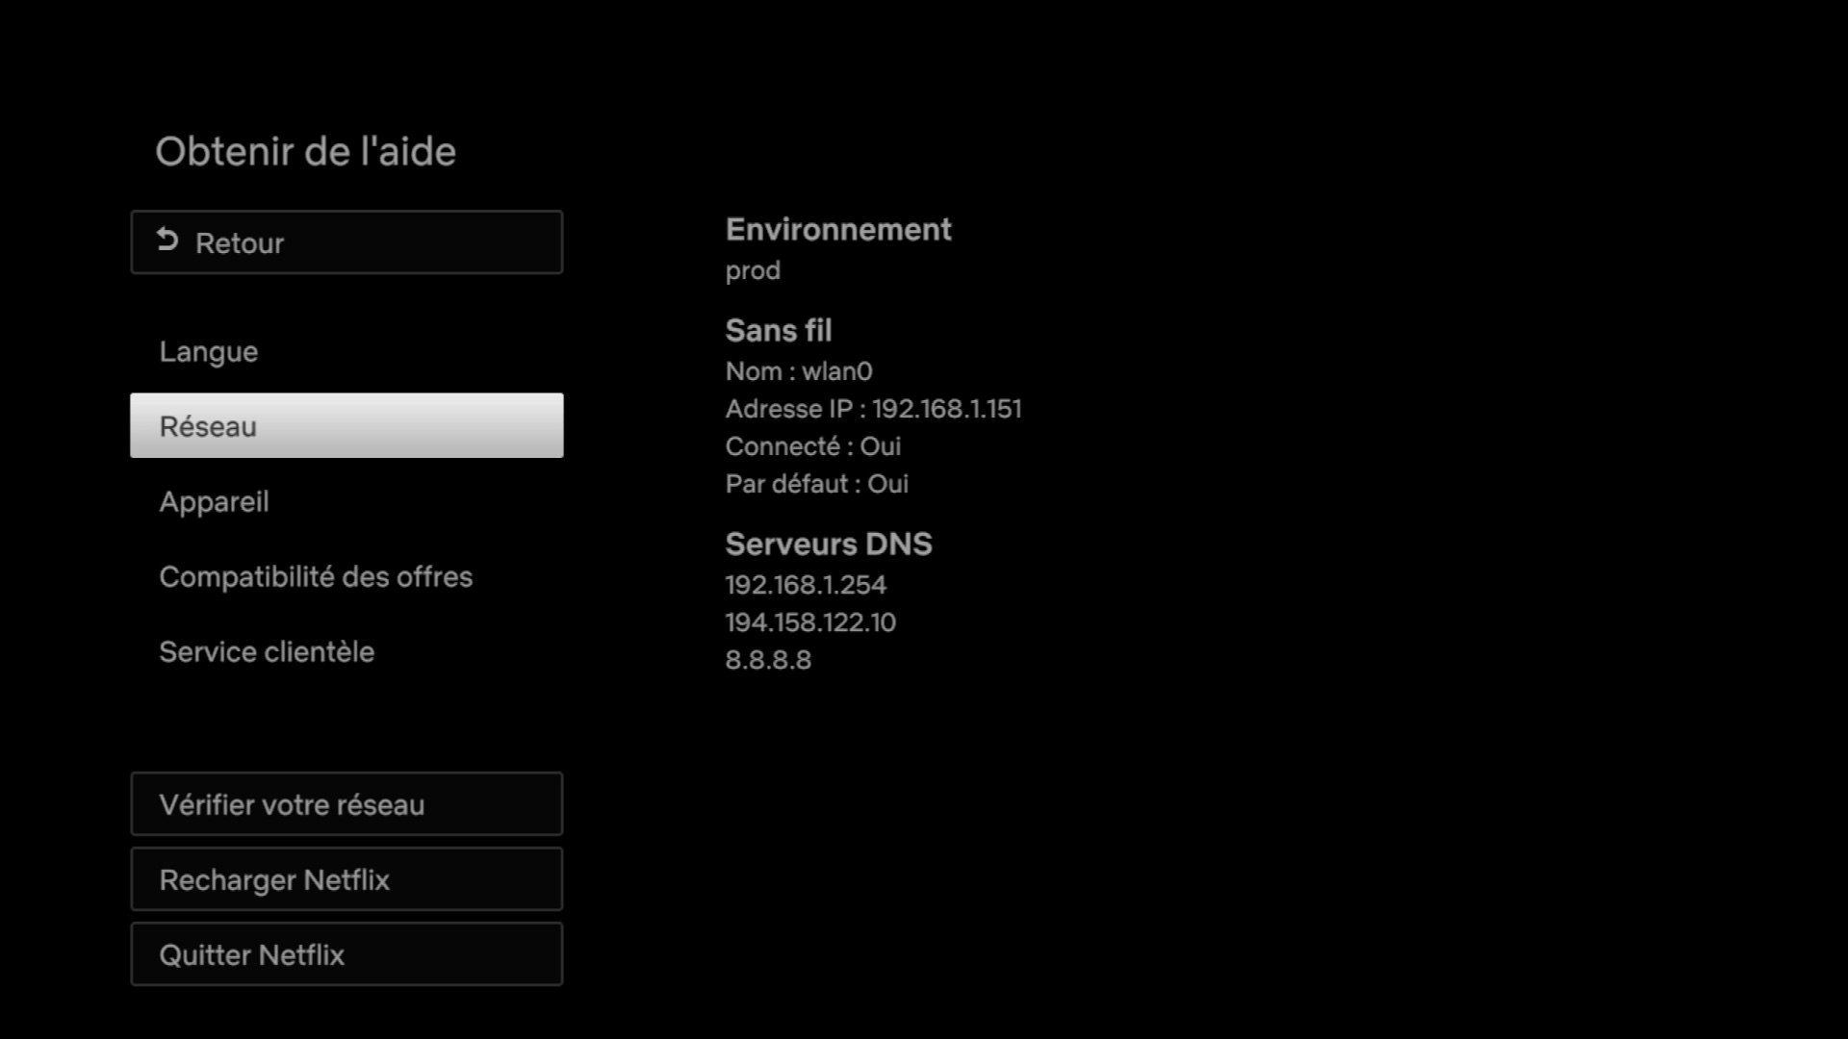Click the Environnement heading

(837, 229)
